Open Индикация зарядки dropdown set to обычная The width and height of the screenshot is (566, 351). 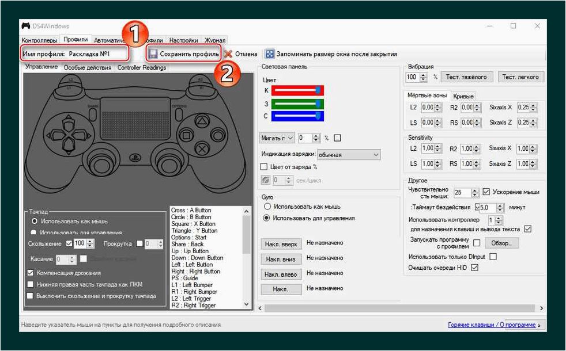pyautogui.click(x=349, y=155)
